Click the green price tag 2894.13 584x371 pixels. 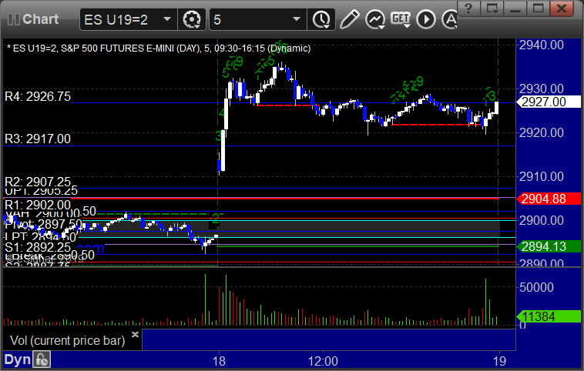click(549, 246)
